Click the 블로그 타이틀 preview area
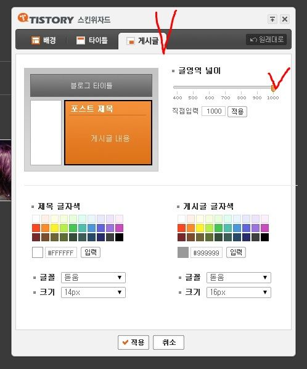Image resolution: width=307 pixels, height=369 pixels. [x=91, y=85]
